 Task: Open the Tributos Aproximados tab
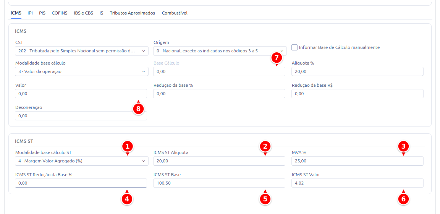[x=133, y=13]
